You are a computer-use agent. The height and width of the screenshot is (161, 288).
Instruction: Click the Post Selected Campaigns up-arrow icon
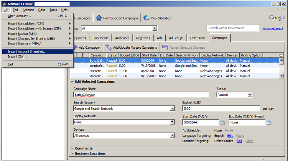click(99, 18)
